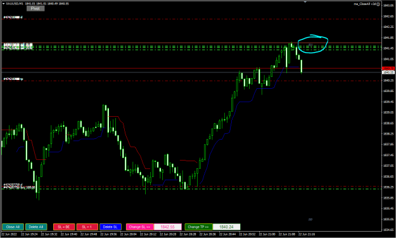Click the SL + 1 button

pyautogui.click(x=87, y=227)
